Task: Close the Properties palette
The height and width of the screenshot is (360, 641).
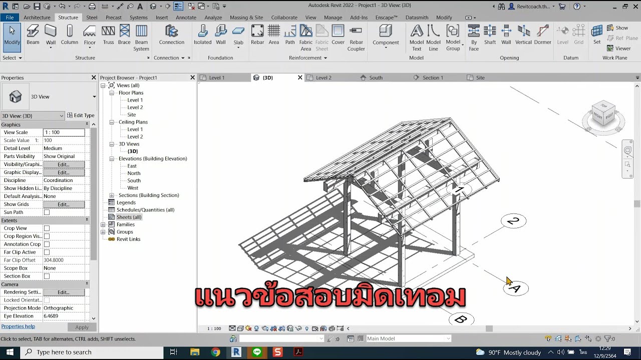Action: [x=93, y=77]
